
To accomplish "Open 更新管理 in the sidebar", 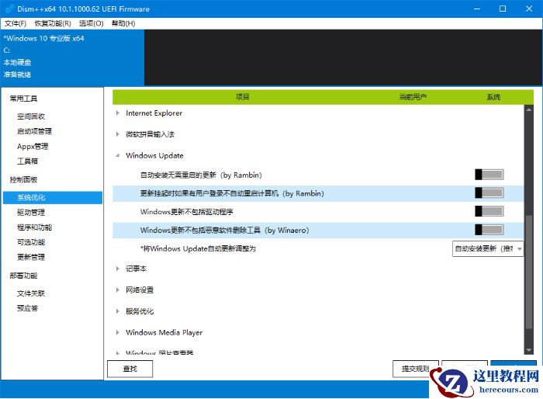I will pos(31,257).
